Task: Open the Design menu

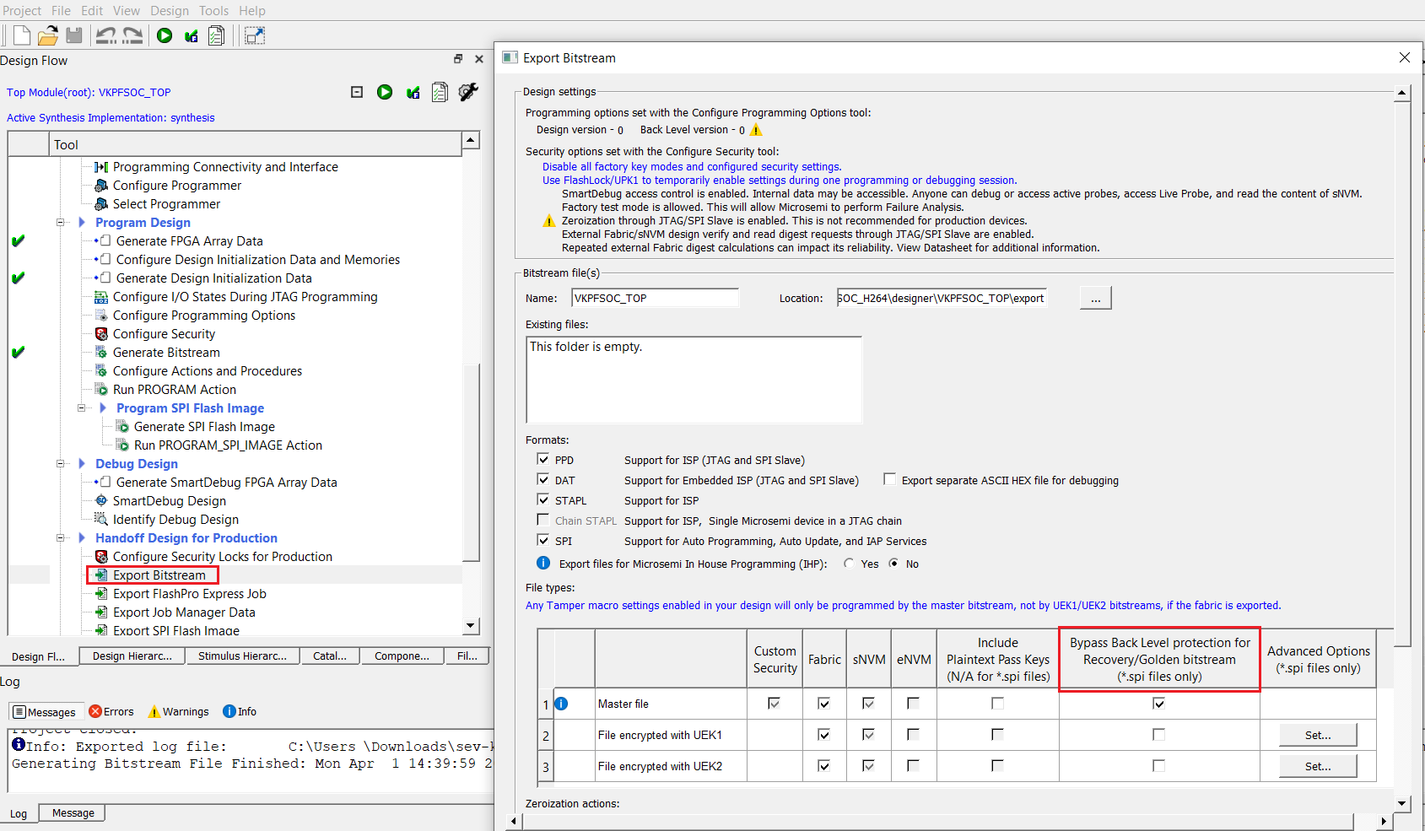Action: point(170,11)
